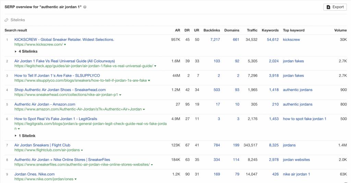
Task: Open the kickscrew.com URL dropdown arrow
Action: 65,45
